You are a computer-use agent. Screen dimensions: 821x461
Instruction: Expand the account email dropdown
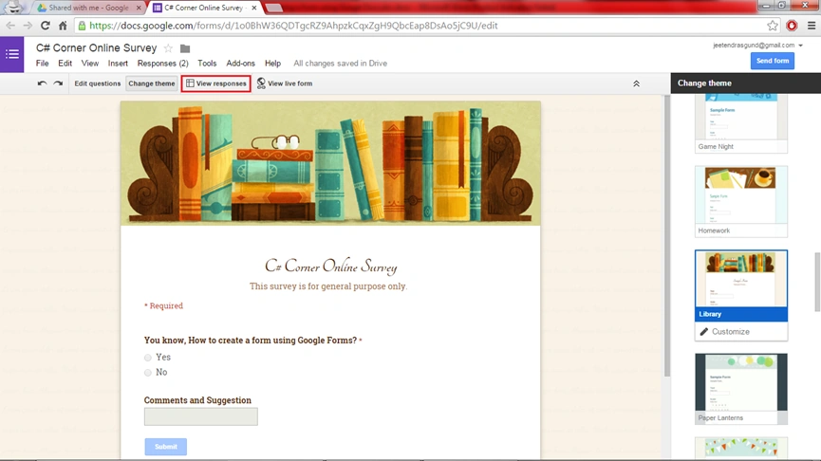[800, 46]
